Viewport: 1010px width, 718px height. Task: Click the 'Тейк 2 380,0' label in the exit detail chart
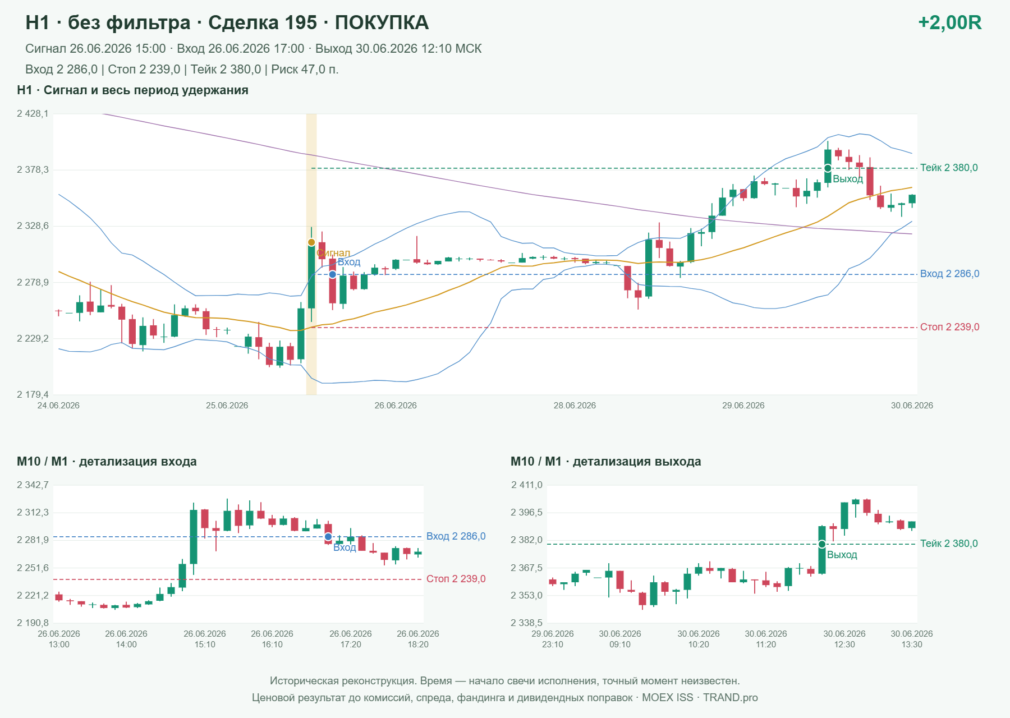[x=949, y=544]
